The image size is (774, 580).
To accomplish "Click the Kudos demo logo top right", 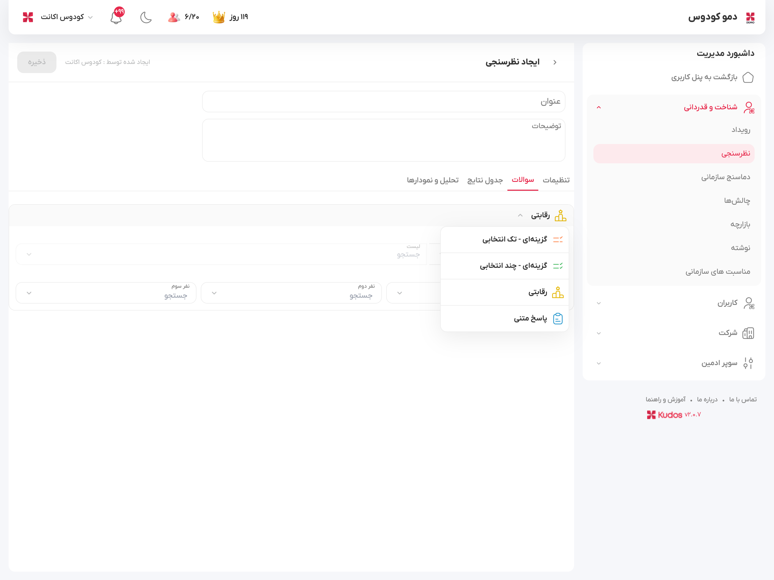I will click(750, 17).
